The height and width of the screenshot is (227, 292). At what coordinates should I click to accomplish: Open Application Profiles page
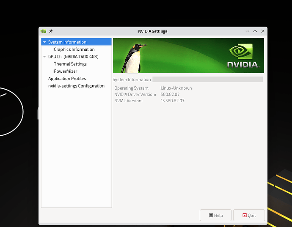(x=67, y=79)
